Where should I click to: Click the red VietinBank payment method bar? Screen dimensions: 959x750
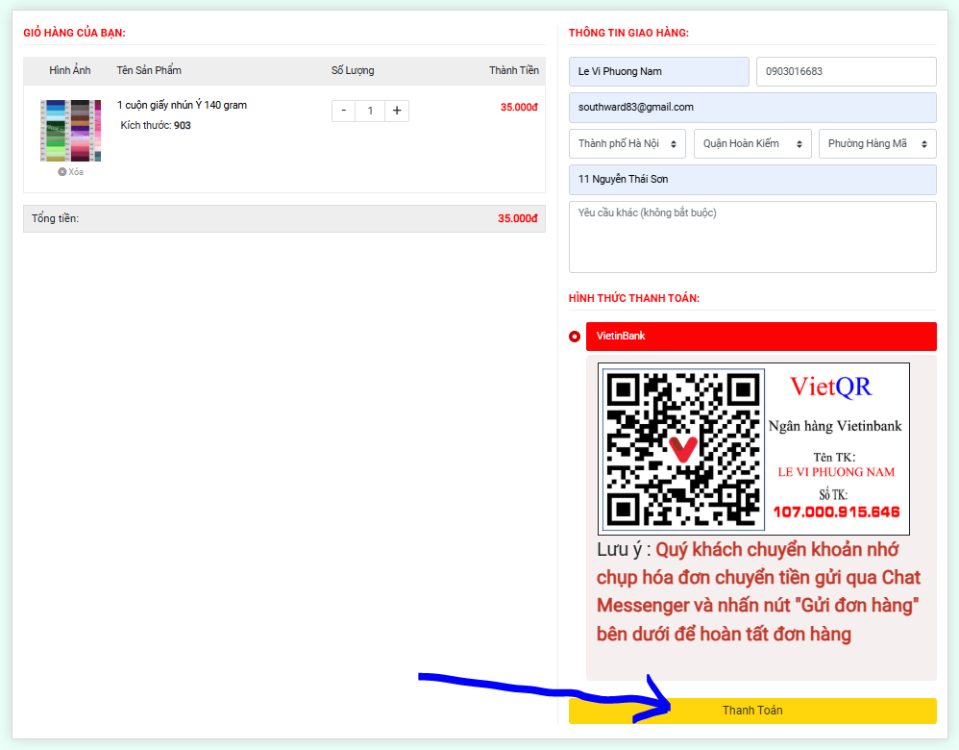coord(760,337)
